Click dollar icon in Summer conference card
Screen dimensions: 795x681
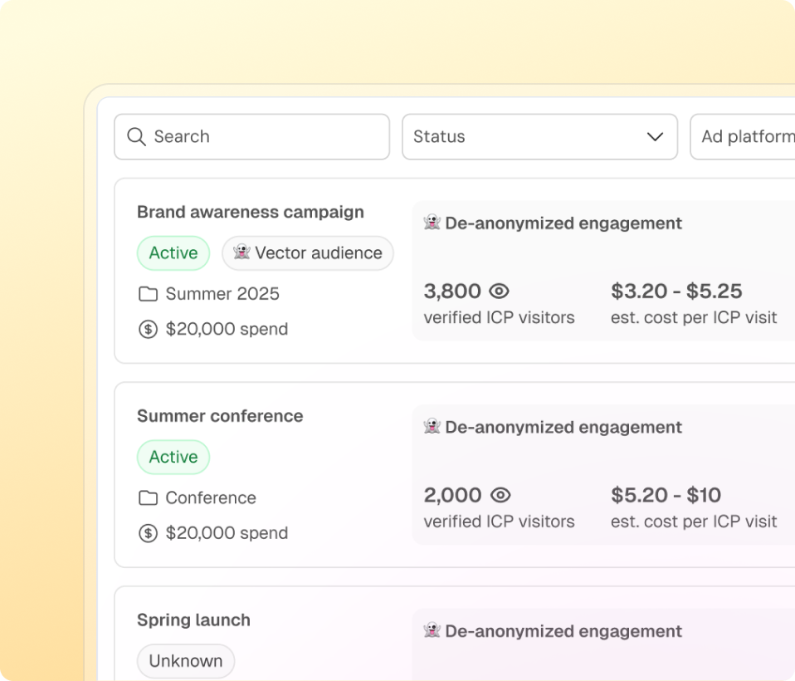148,533
